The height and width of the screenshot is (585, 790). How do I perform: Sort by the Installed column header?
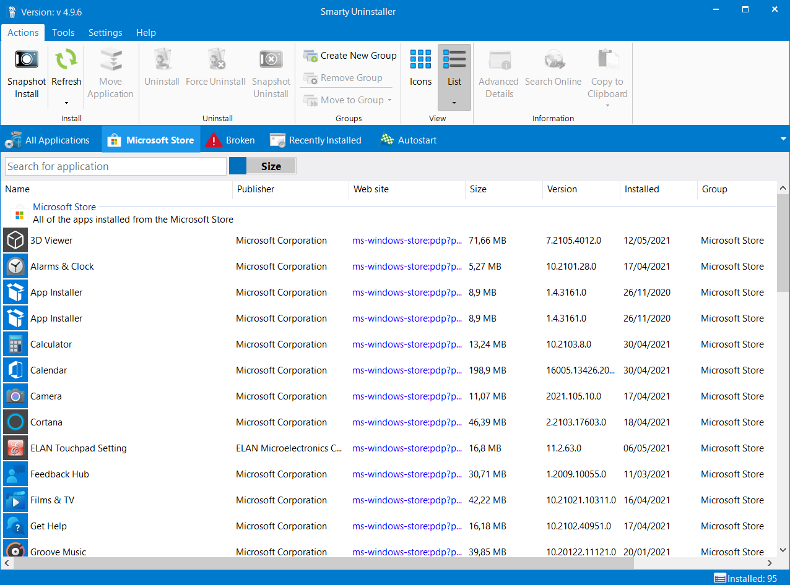pos(659,189)
